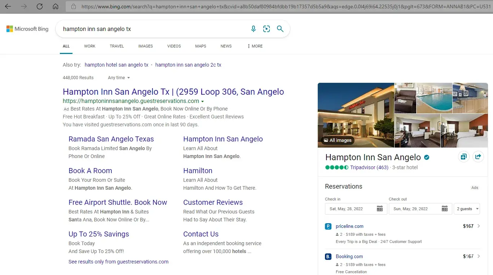
Task: Open the More search options menu
Action: click(x=255, y=46)
